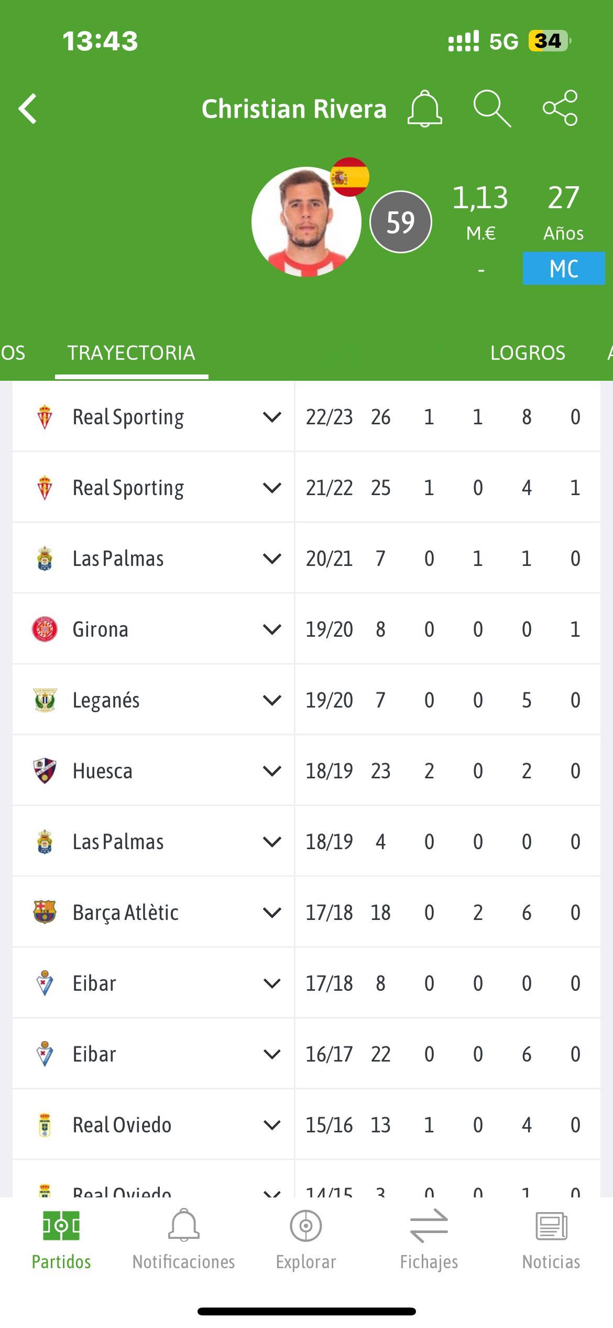The image size is (613, 1328).
Task: Expand the Real Sporting 22/23 row
Action: (272, 417)
